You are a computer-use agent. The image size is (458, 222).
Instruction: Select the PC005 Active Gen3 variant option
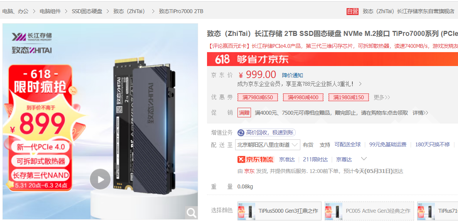369,211
